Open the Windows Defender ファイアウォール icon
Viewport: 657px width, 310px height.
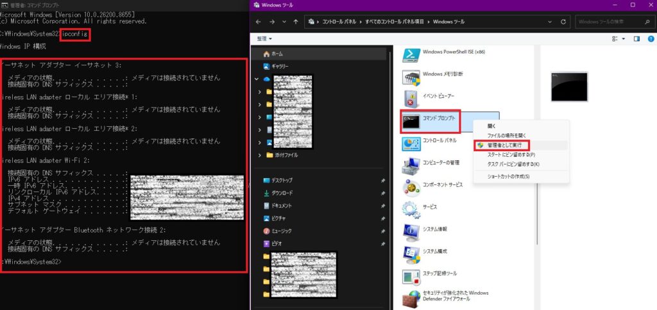[411, 298]
